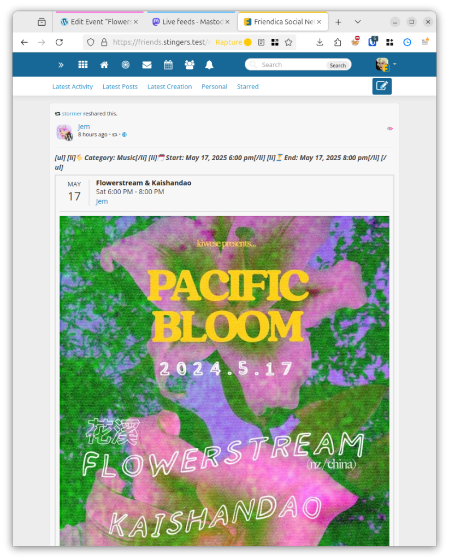Select the Starred tab
This screenshot has height=560, width=449.
(x=247, y=86)
